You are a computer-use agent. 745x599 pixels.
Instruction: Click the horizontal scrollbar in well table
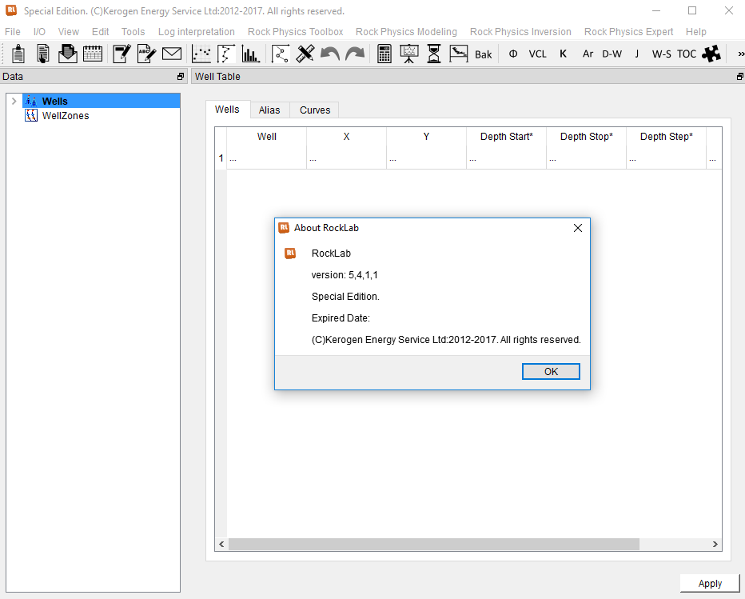click(x=433, y=544)
